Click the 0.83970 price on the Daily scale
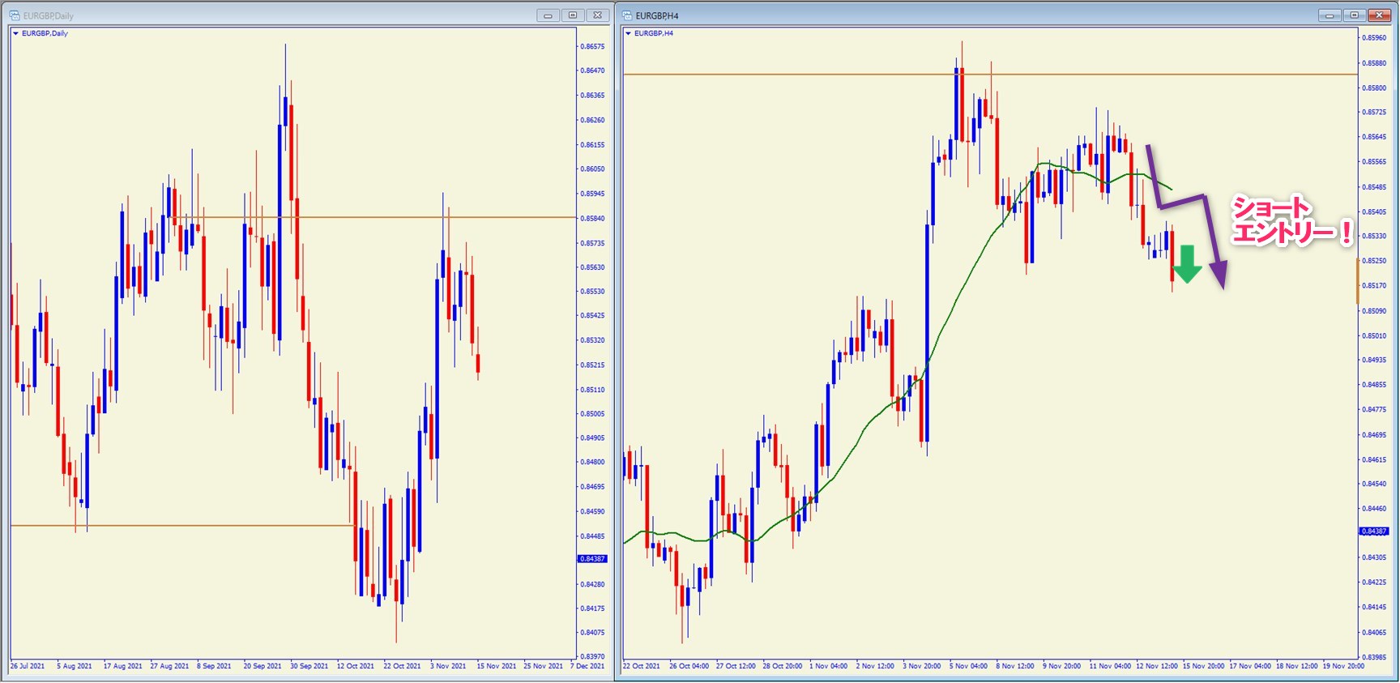 tap(593, 656)
